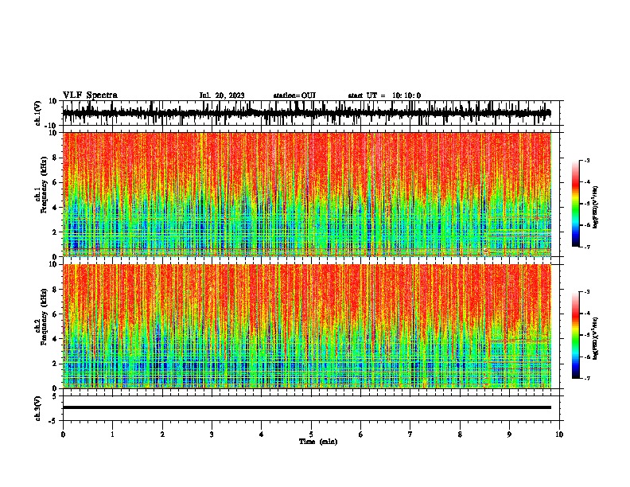Click the "6" kHz tick of ch.1 spectrogram

coord(56,182)
